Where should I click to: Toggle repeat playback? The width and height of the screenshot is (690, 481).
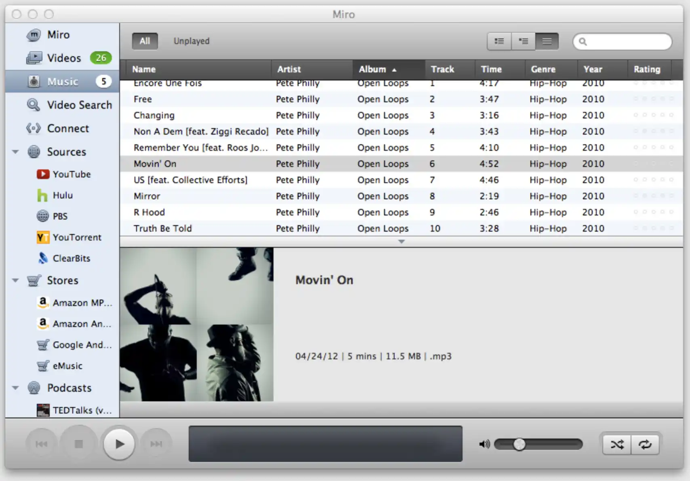click(645, 445)
